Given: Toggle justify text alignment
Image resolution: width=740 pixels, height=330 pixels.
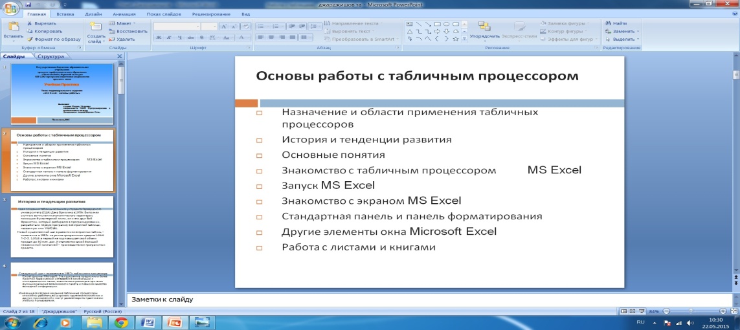Looking at the screenshot, I should tap(293, 38).
